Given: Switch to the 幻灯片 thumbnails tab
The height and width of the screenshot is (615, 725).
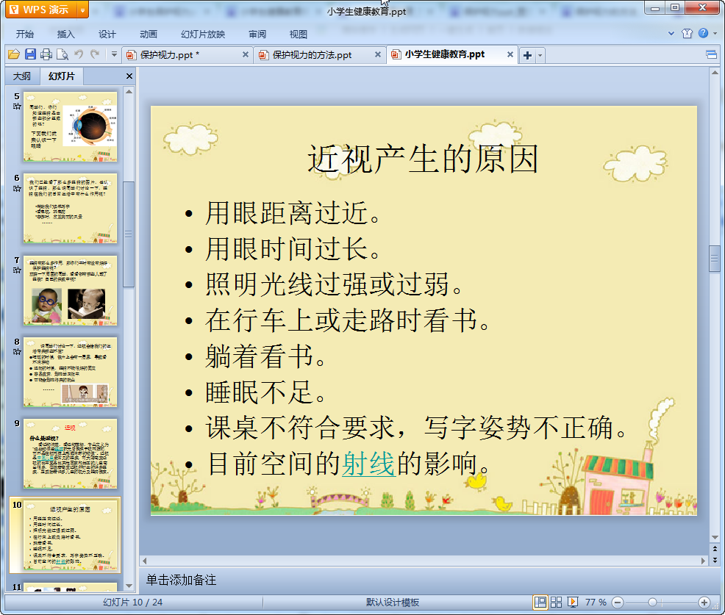Looking at the screenshot, I should coord(62,76).
